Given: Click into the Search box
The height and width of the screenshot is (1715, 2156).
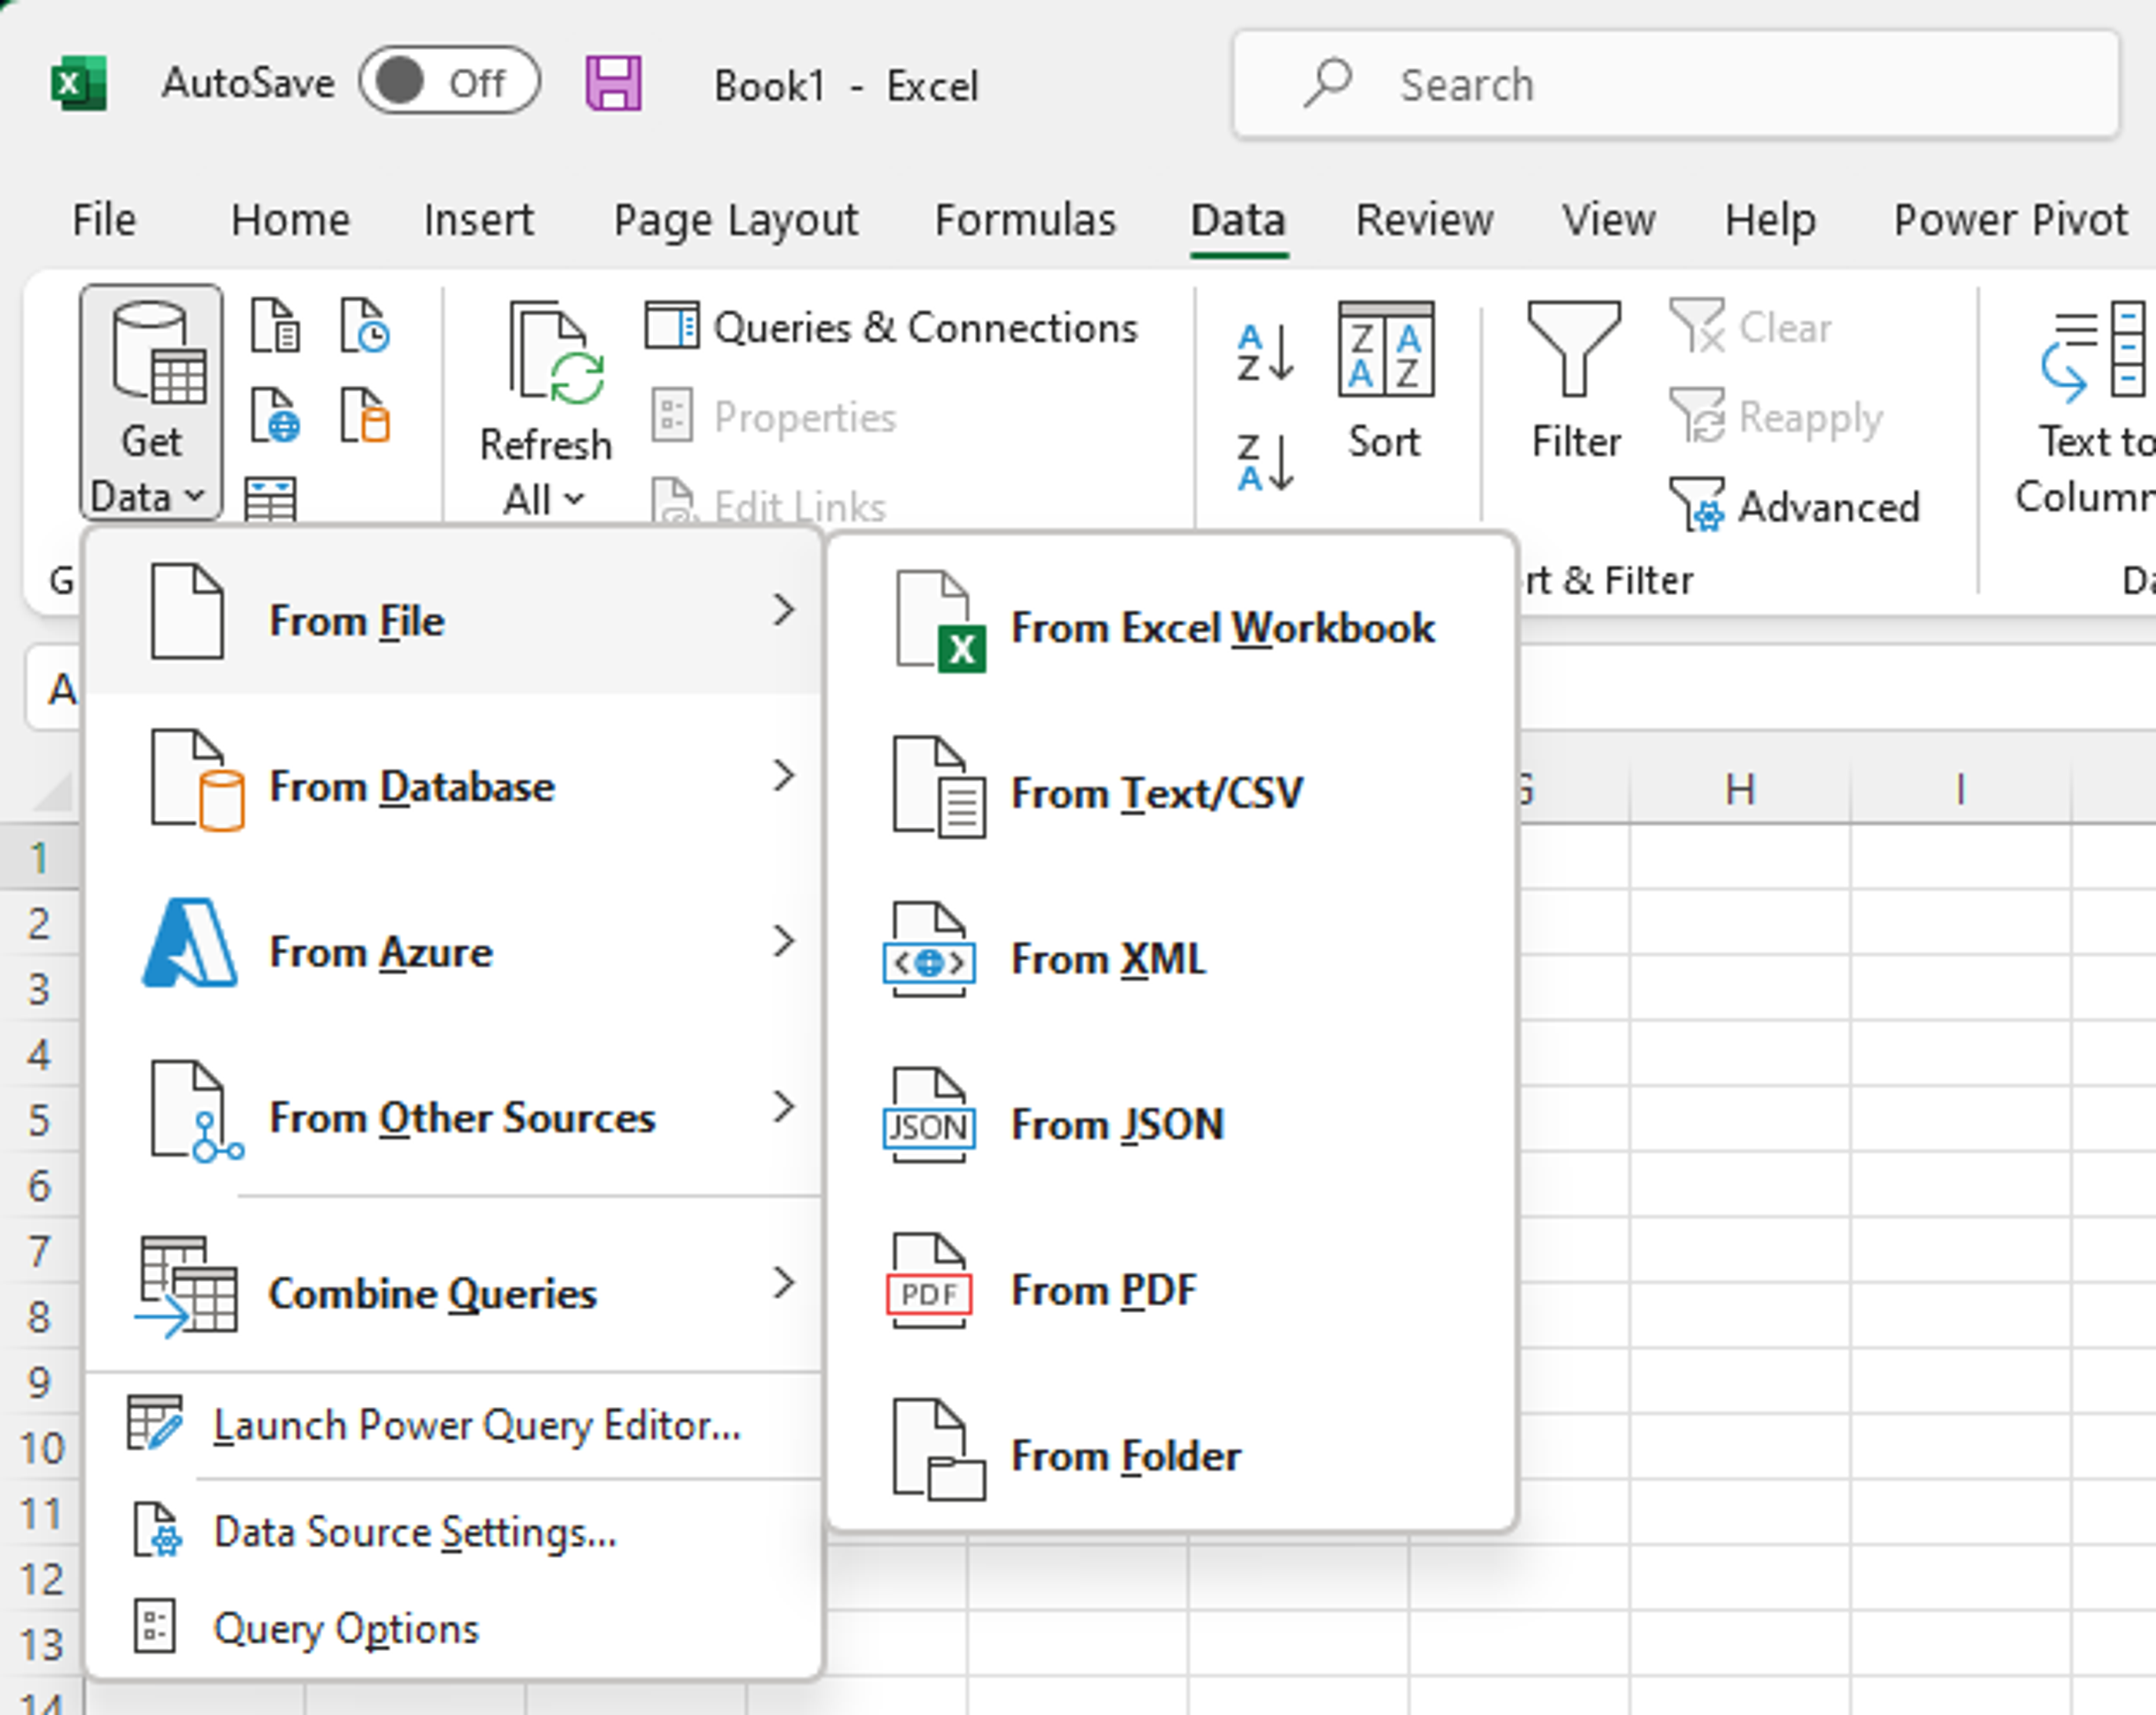Looking at the screenshot, I should 1675,84.
